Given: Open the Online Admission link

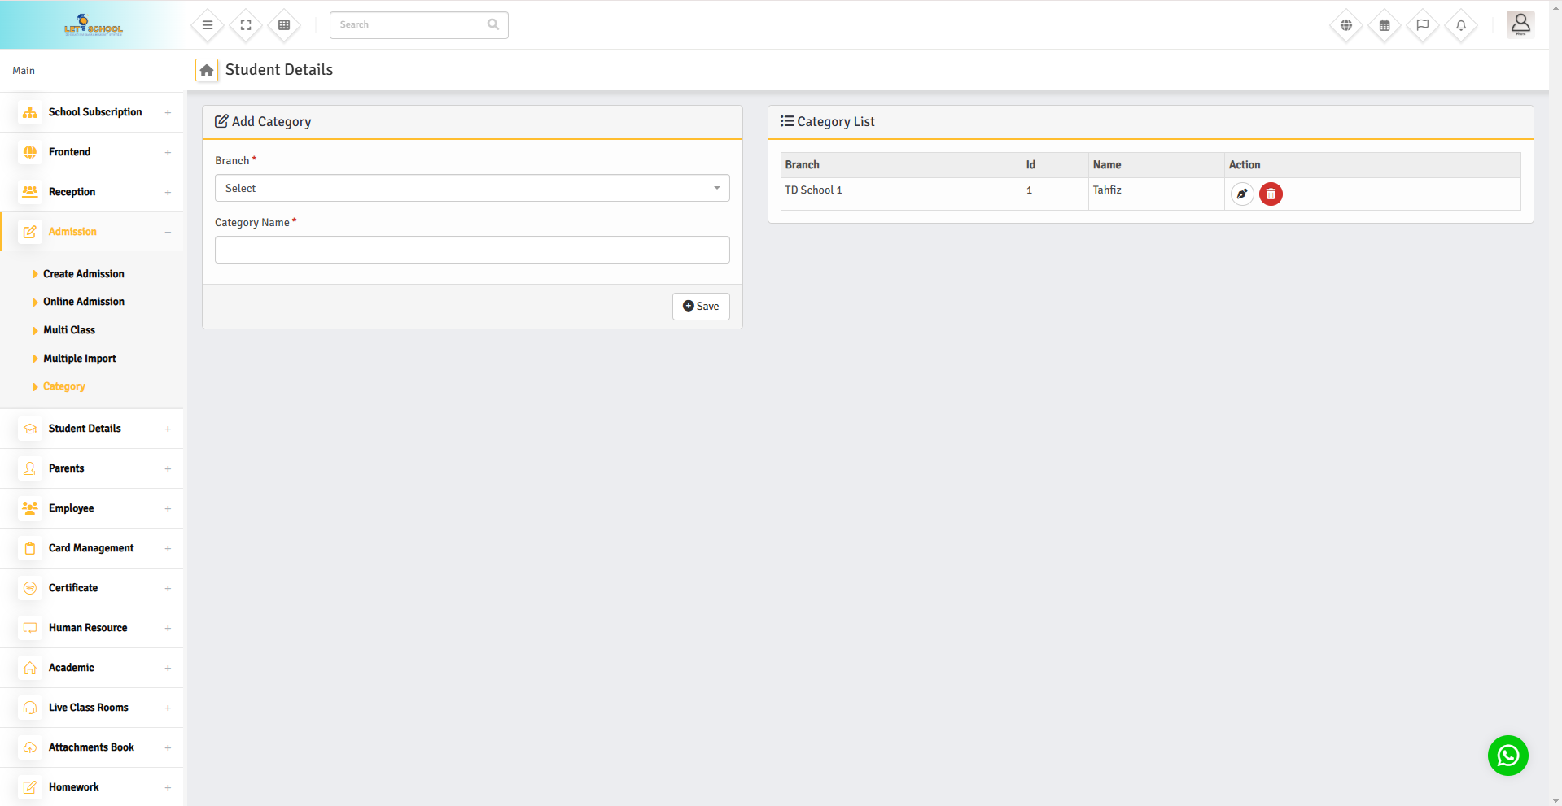Looking at the screenshot, I should (x=84, y=302).
